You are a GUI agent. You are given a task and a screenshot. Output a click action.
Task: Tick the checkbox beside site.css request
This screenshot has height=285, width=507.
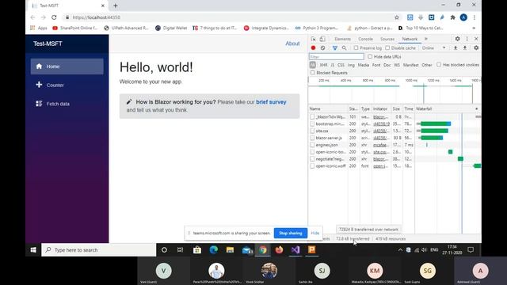click(312, 131)
